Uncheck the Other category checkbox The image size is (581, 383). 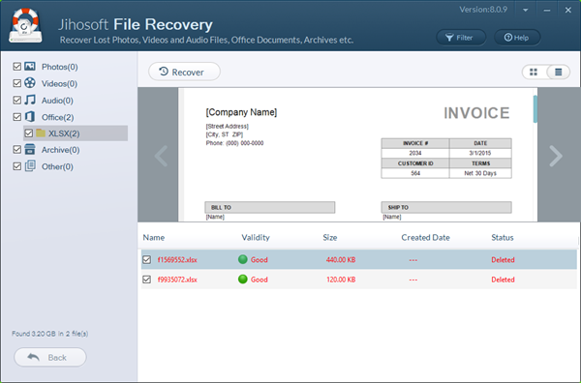[17, 166]
